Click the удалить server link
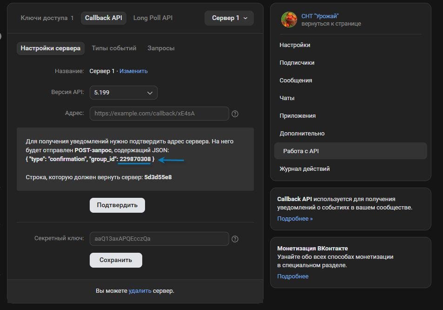This screenshot has width=443, height=310. click(140, 291)
